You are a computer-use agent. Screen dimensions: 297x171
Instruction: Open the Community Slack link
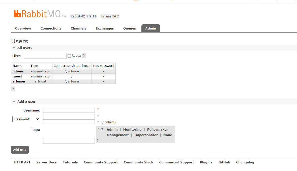pyautogui.click(x=138, y=162)
